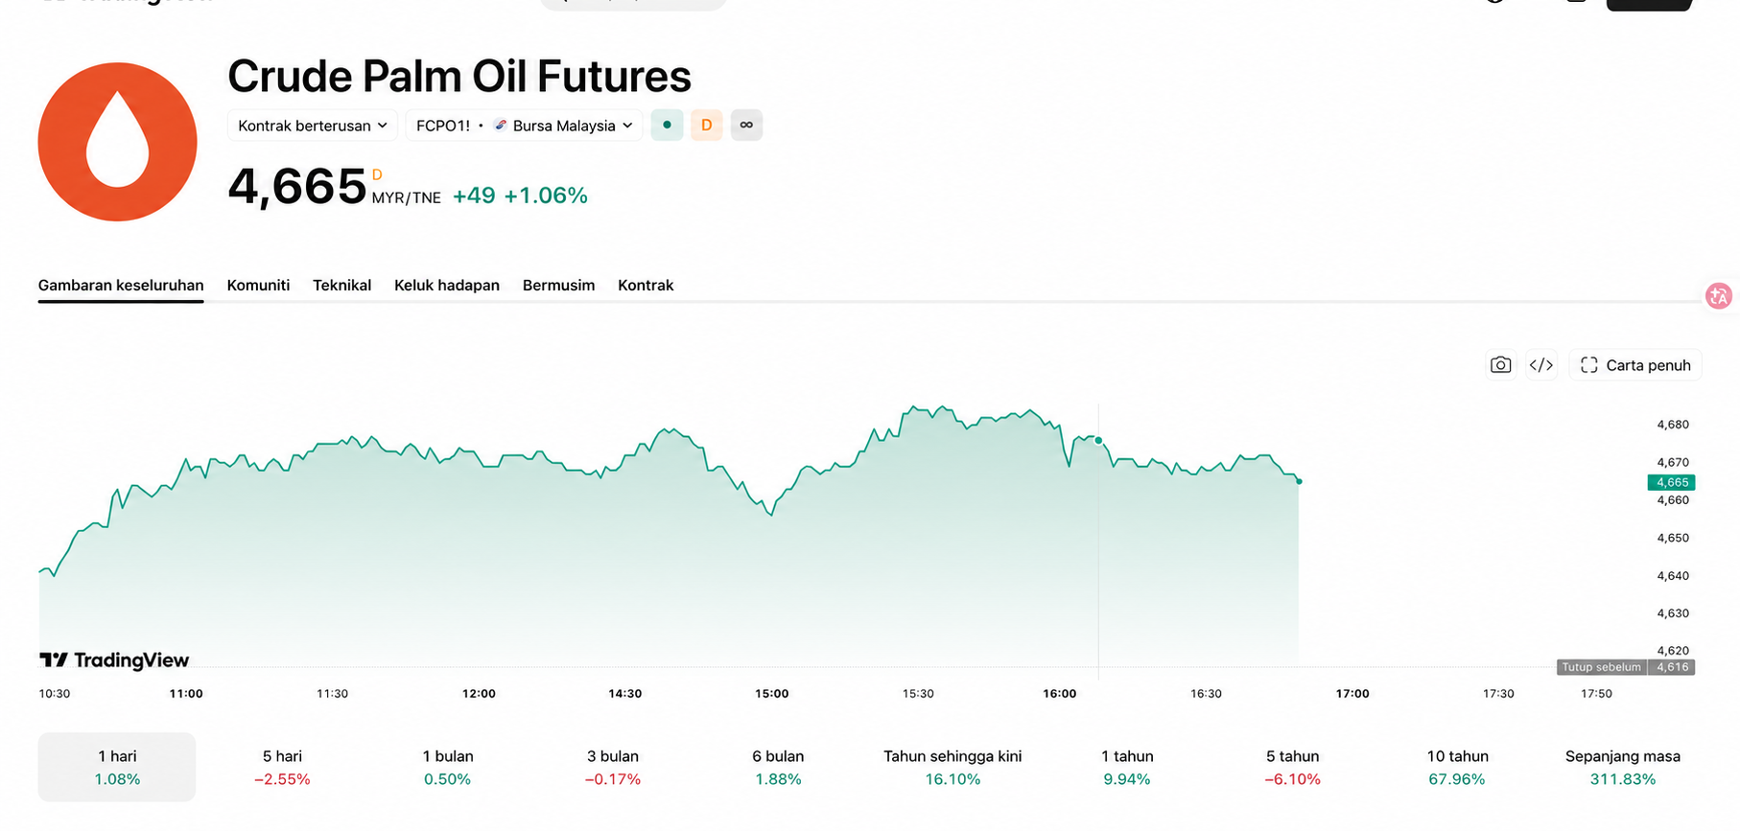Click the green 4,665 price label on axis
This screenshot has width=1740, height=831.
[x=1671, y=482]
